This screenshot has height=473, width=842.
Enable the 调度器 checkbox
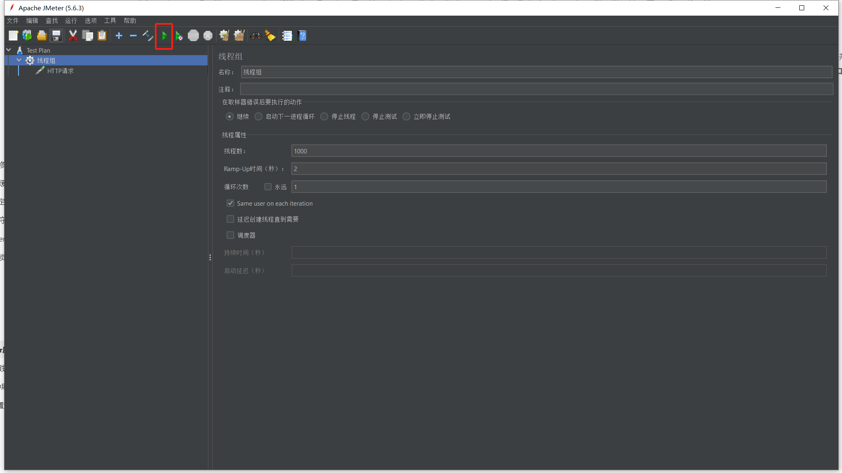pos(231,235)
